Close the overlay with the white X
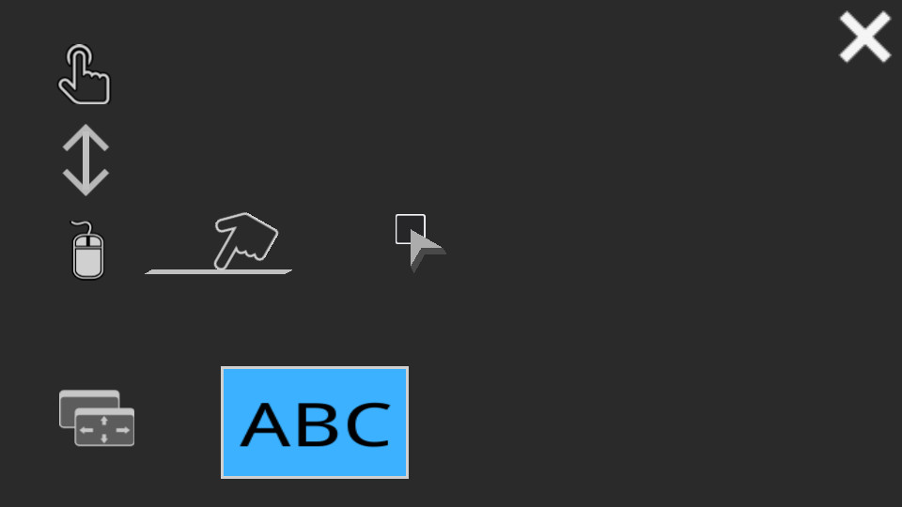902x507 pixels. [x=864, y=37]
